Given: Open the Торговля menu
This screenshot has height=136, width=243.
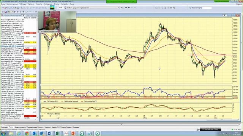Looking at the screenshot, I should [31, 4].
